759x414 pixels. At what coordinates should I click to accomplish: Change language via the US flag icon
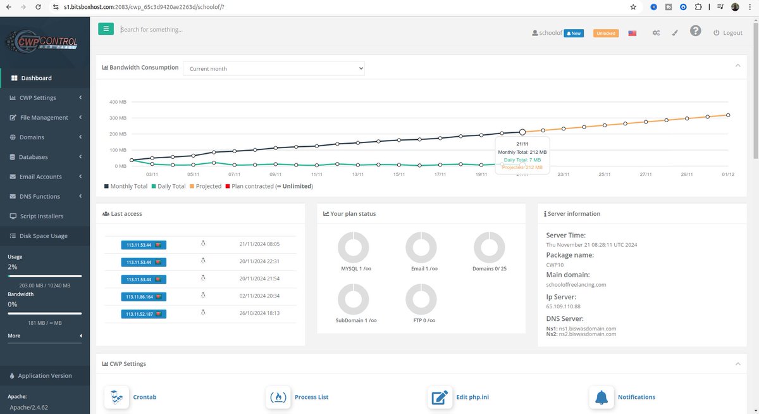pos(632,33)
